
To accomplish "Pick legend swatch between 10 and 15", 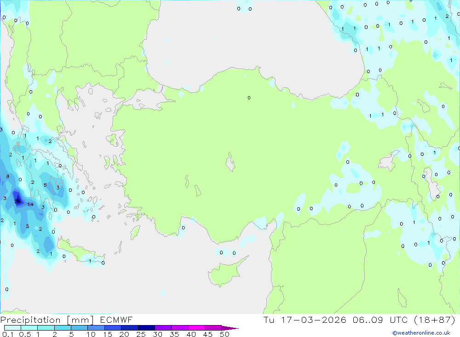I will pos(96,328).
